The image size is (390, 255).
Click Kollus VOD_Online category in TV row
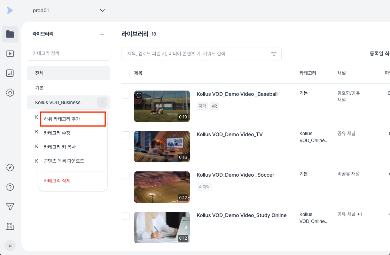(314, 137)
